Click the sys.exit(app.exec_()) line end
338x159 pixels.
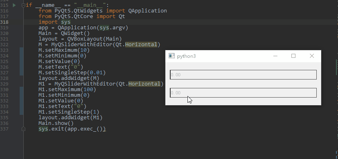106,129
